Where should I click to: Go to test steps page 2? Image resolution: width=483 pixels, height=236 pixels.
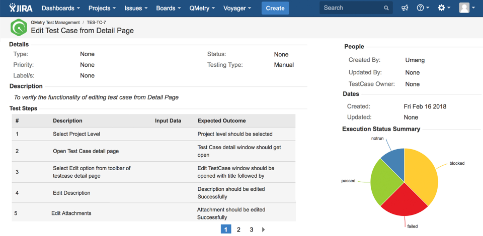click(x=238, y=229)
